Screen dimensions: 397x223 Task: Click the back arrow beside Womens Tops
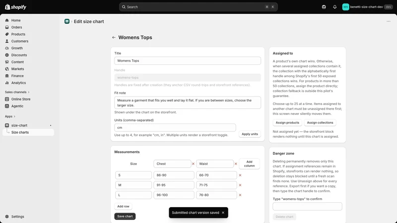point(114,38)
